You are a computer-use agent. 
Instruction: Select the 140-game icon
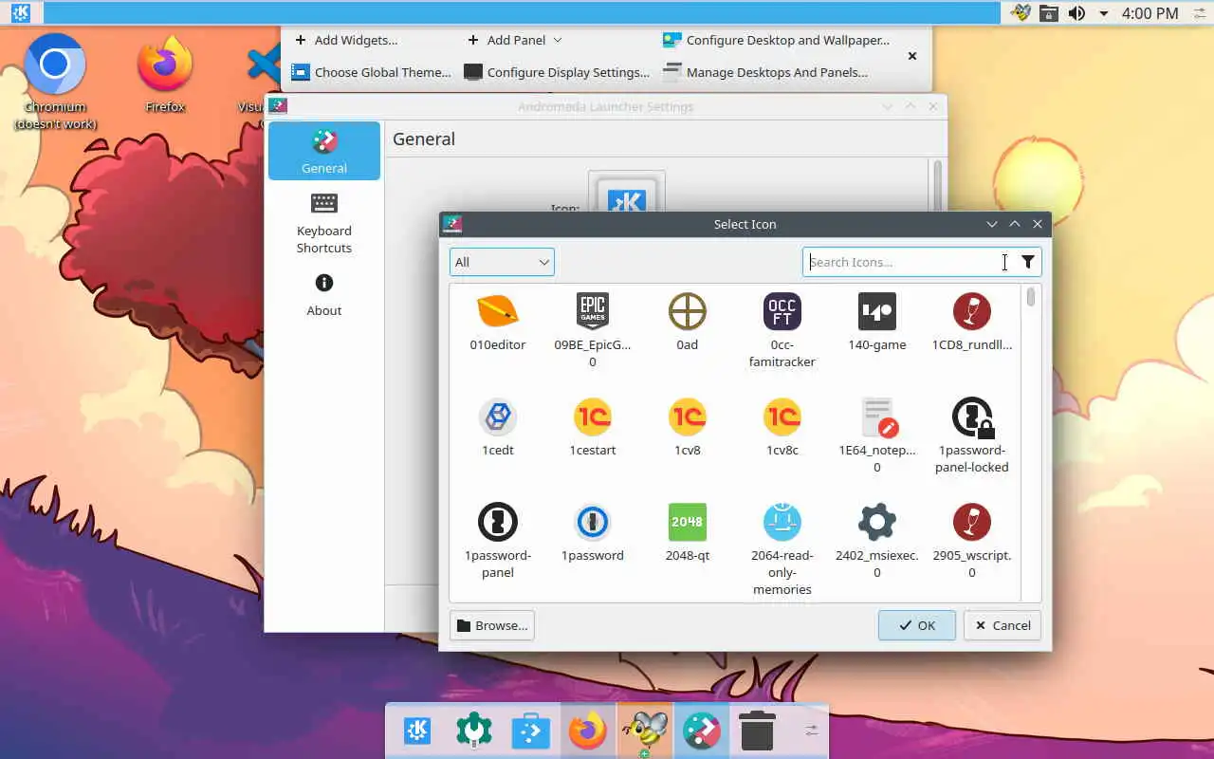pyautogui.click(x=877, y=323)
